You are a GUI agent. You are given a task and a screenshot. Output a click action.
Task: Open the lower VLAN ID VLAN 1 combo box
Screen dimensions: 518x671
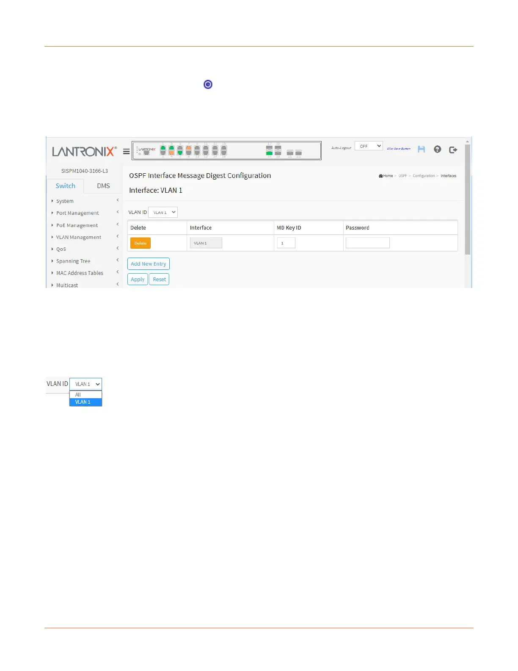(85, 384)
